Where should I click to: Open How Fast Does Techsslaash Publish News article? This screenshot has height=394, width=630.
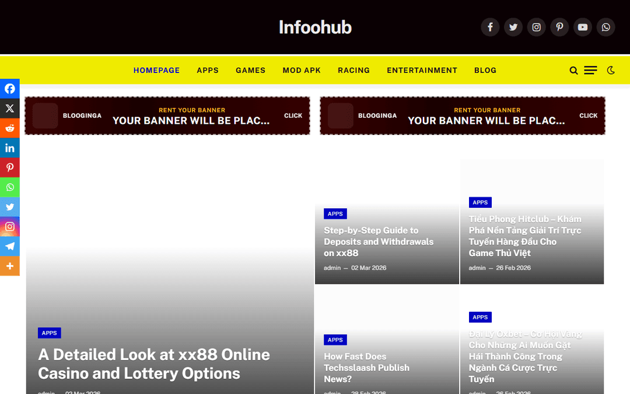[x=366, y=368]
